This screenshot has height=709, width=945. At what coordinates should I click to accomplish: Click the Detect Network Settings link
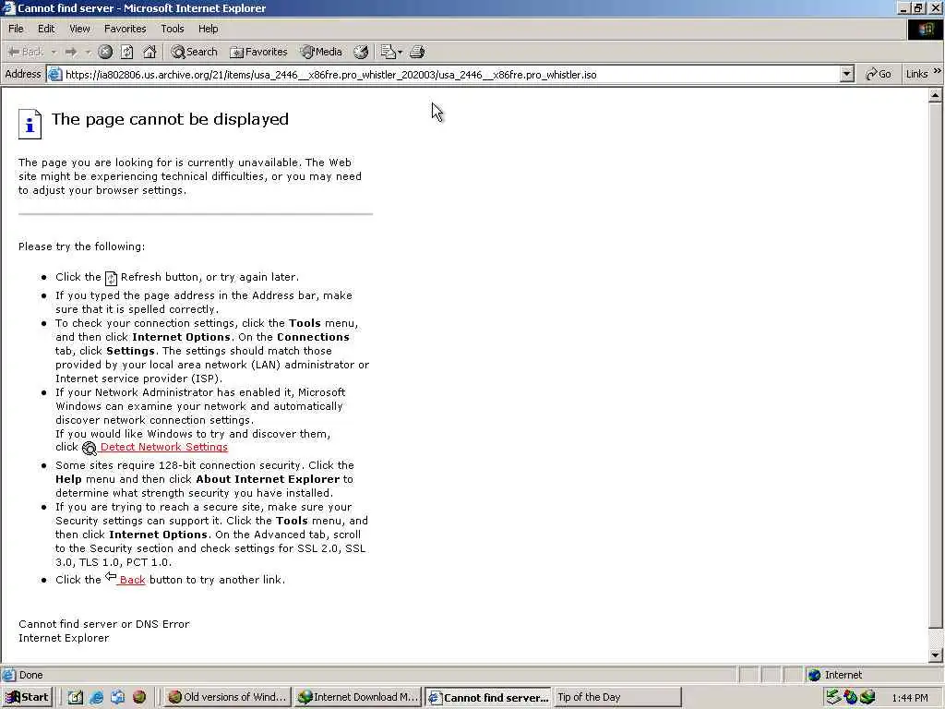point(164,447)
